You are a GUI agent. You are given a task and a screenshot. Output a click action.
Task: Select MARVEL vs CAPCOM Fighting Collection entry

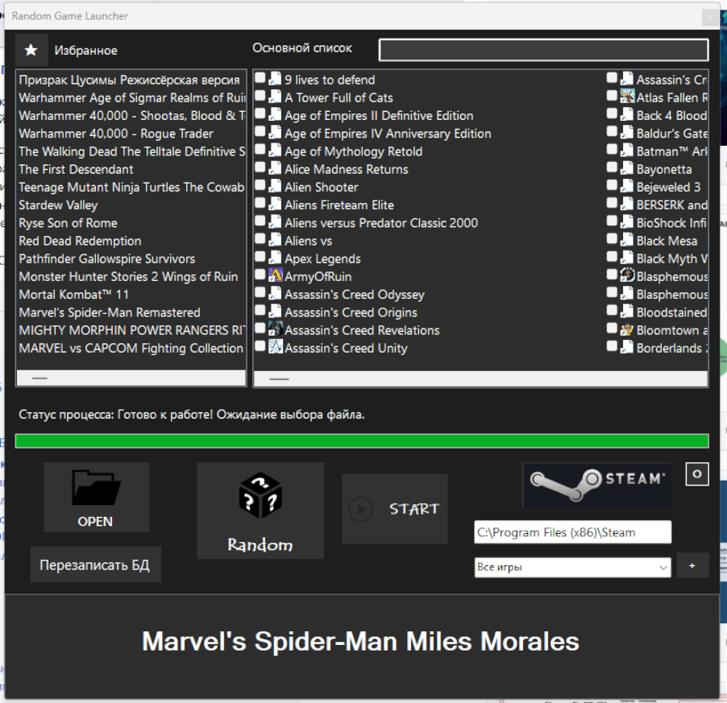coord(131,348)
